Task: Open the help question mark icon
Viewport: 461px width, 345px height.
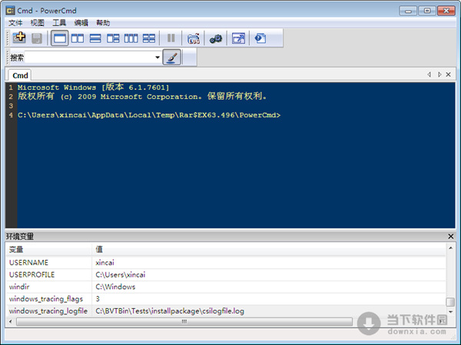Action: pyautogui.click(x=260, y=38)
